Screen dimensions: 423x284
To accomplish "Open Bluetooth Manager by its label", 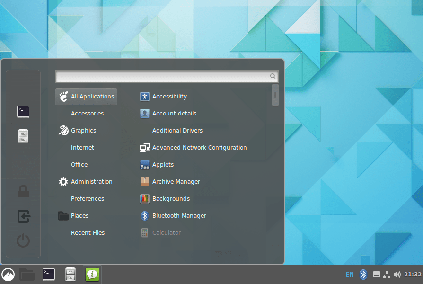I will point(179,215).
